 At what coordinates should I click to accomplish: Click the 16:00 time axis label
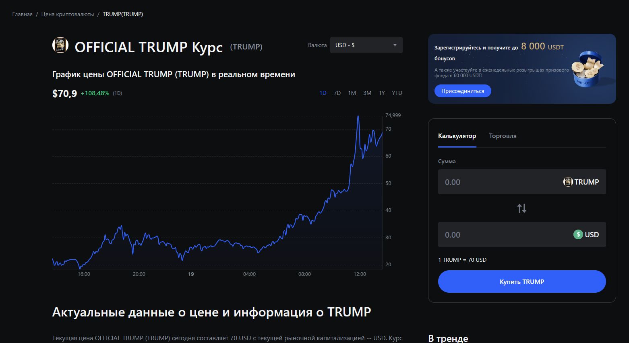pyautogui.click(x=84, y=274)
